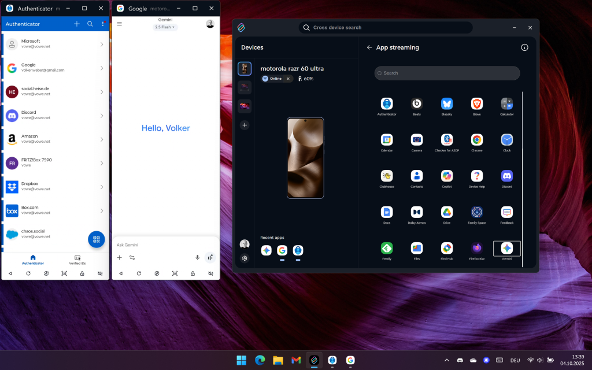592x370 pixels.
Task: Go back from App streaming with the arrow
Action: point(369,47)
